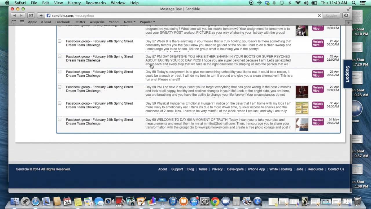Open the History menu
This screenshot has height=209, width=371.
(x=74, y=3)
